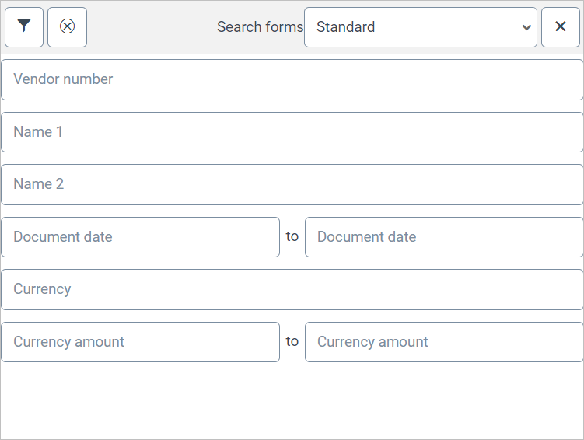This screenshot has width=584, height=440.
Task: Click the 'to' label between Document date fields
Action: tap(292, 236)
